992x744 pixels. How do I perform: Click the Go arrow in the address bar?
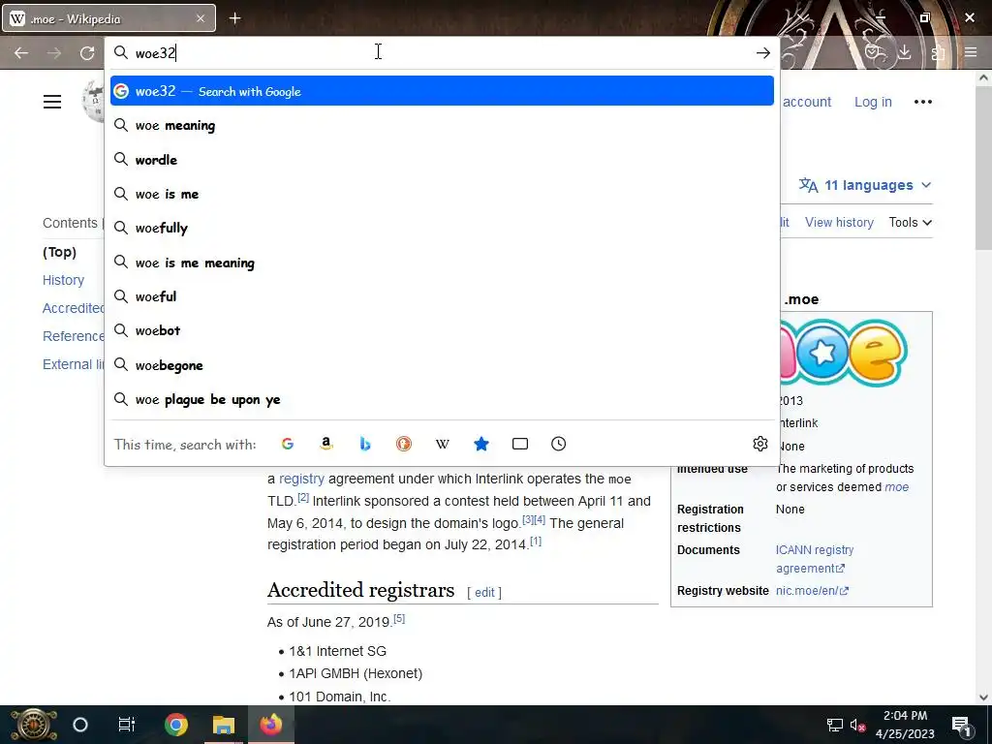pyautogui.click(x=763, y=53)
